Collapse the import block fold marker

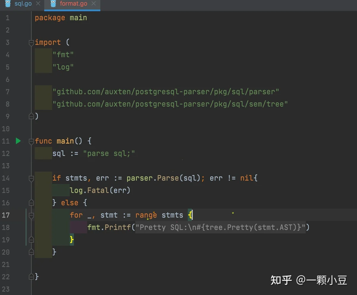tap(31, 43)
